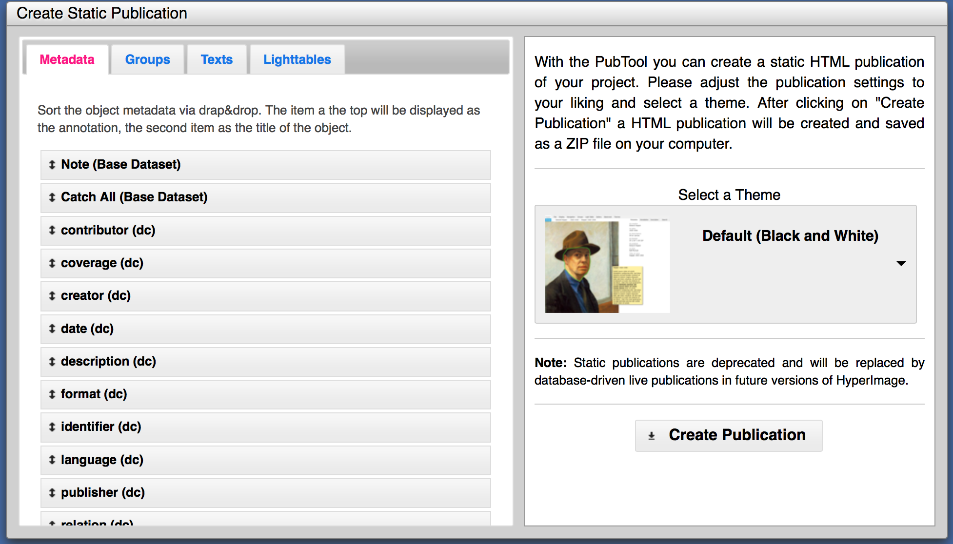Click the drag handle for language (dc)
Screen dimensions: 953x544
[52, 460]
